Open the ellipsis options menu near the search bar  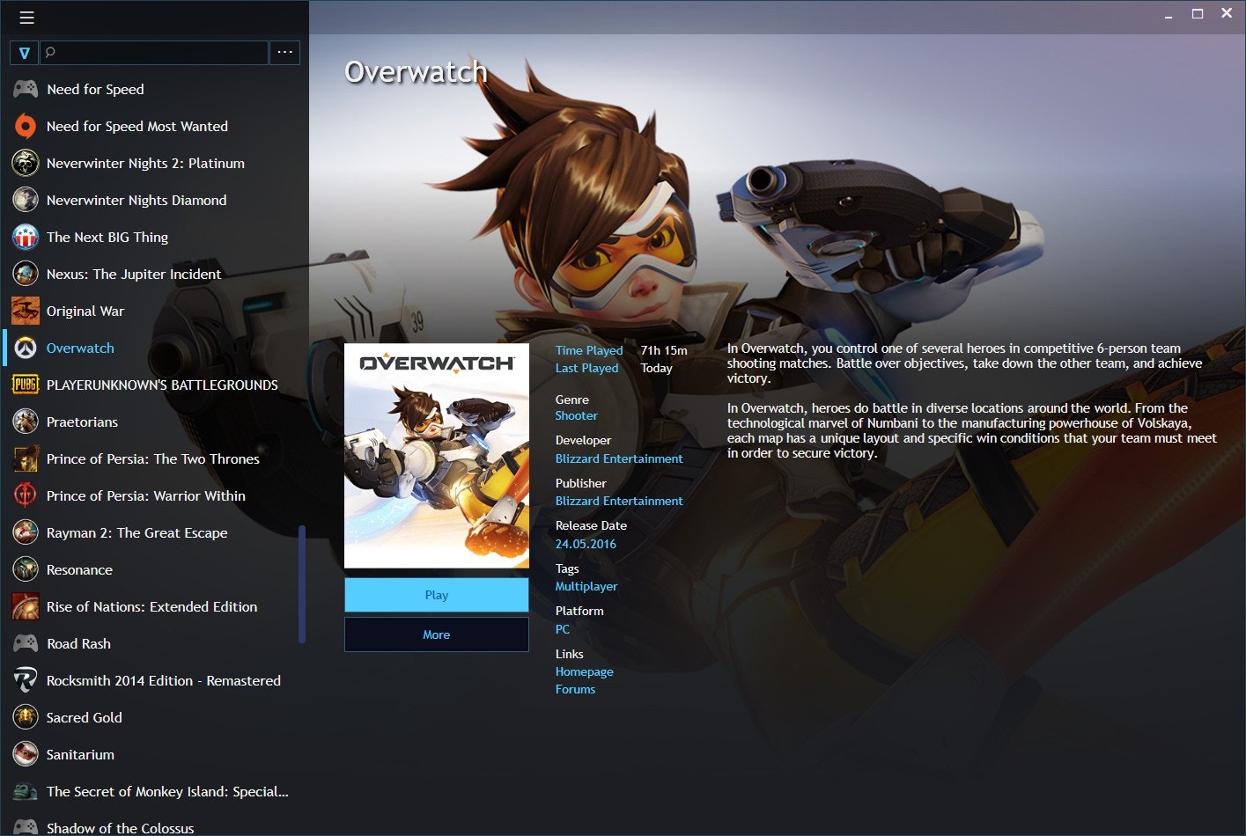tap(284, 52)
